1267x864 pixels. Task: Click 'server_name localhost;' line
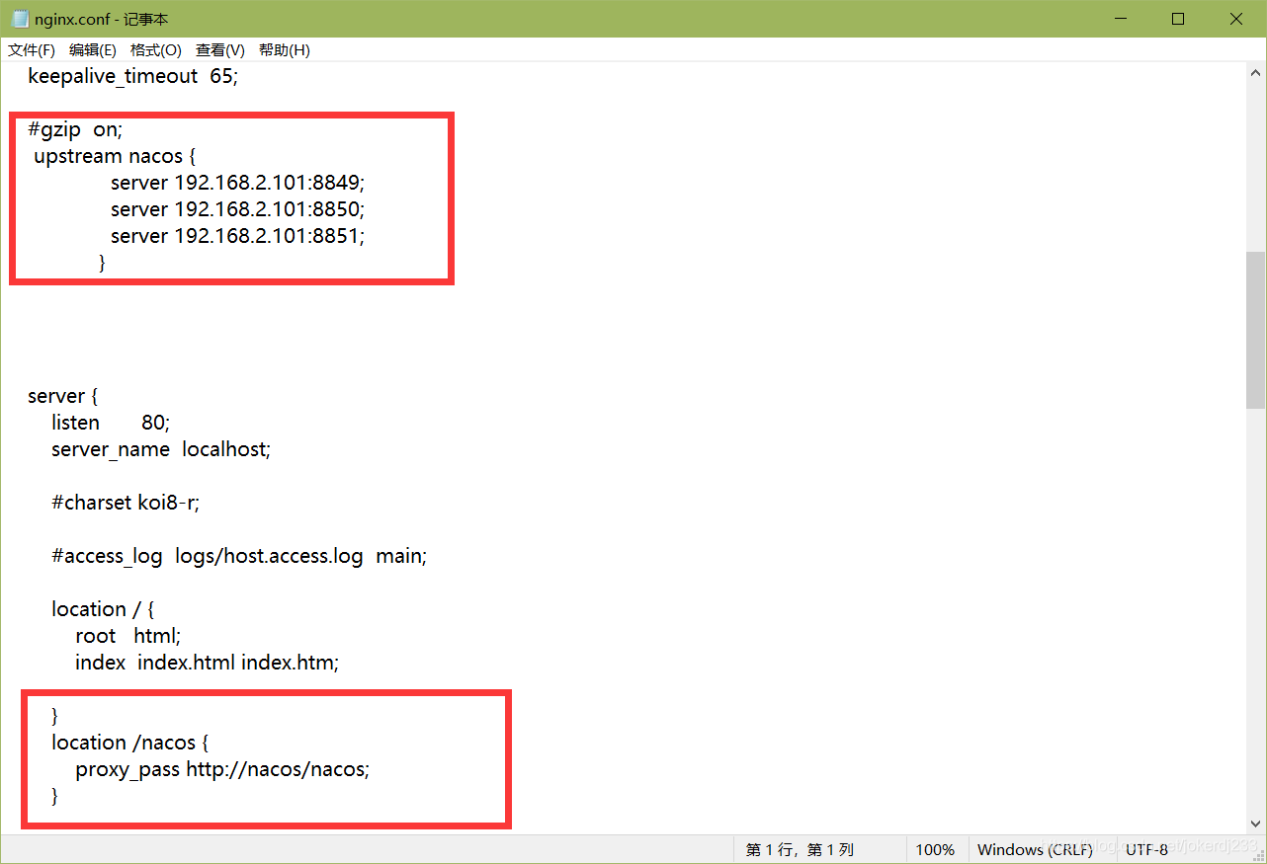(x=161, y=449)
